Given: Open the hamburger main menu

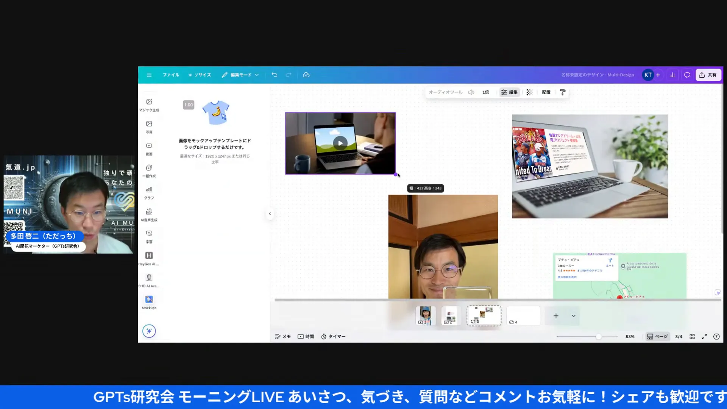Looking at the screenshot, I should [149, 75].
